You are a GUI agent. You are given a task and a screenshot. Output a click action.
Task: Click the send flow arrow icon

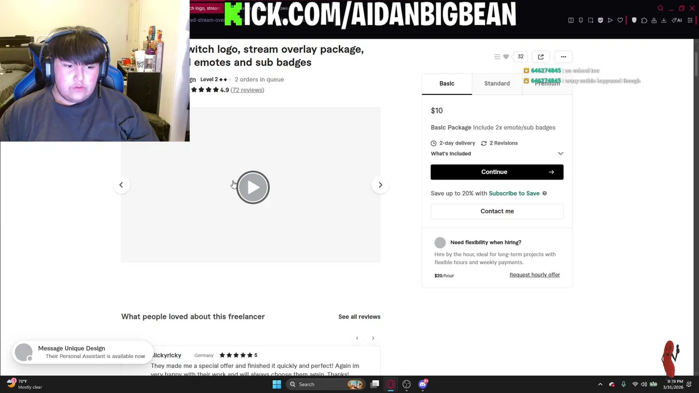pyautogui.click(x=610, y=21)
